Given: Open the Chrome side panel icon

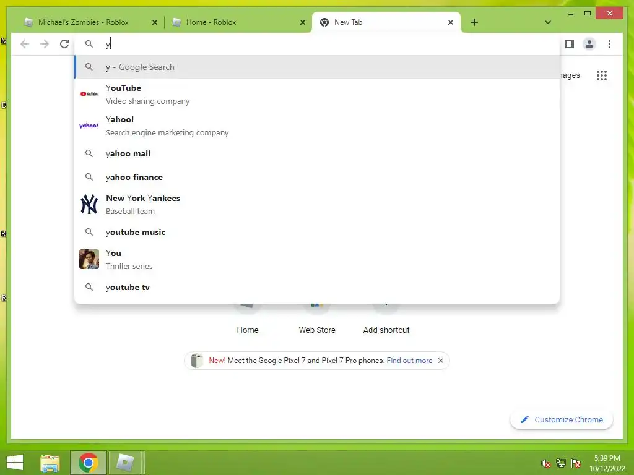Looking at the screenshot, I should (x=570, y=44).
